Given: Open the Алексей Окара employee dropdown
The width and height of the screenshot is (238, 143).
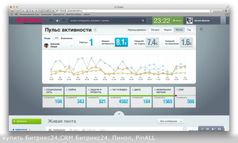Looking at the screenshot, I should tap(72, 46).
